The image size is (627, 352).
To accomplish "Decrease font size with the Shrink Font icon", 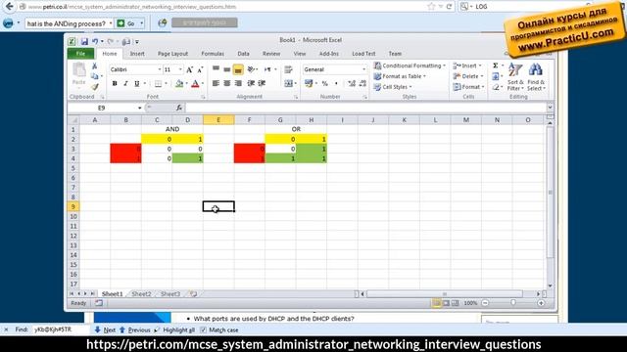I will pyautogui.click(x=200, y=69).
